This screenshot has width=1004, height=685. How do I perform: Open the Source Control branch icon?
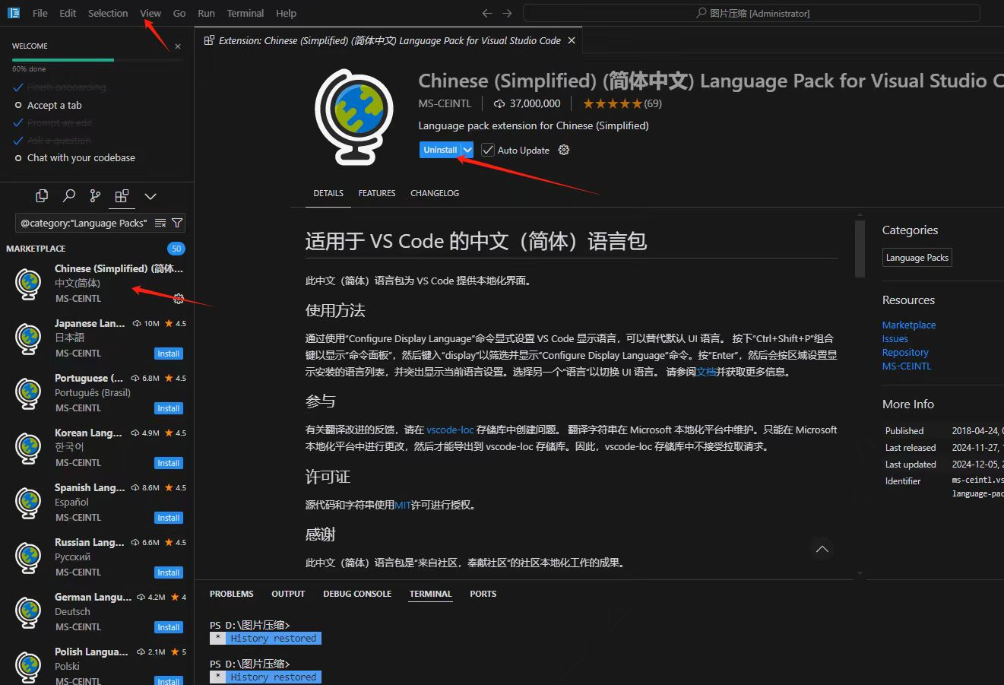point(95,196)
